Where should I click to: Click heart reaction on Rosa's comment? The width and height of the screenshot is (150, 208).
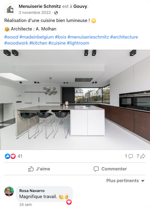point(69,202)
